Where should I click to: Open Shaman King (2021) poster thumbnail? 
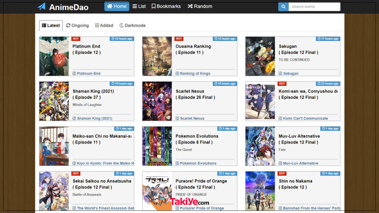pyautogui.click(x=54, y=101)
